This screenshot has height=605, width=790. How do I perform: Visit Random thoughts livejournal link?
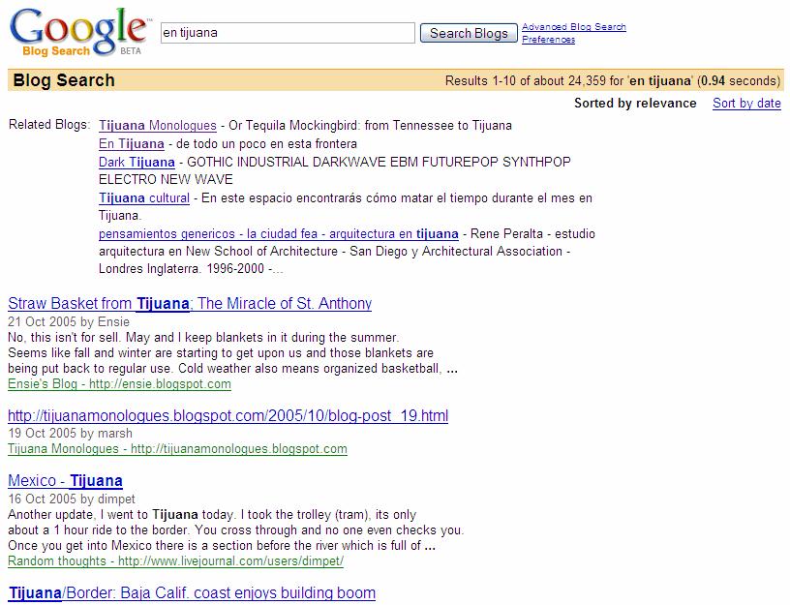[176, 561]
